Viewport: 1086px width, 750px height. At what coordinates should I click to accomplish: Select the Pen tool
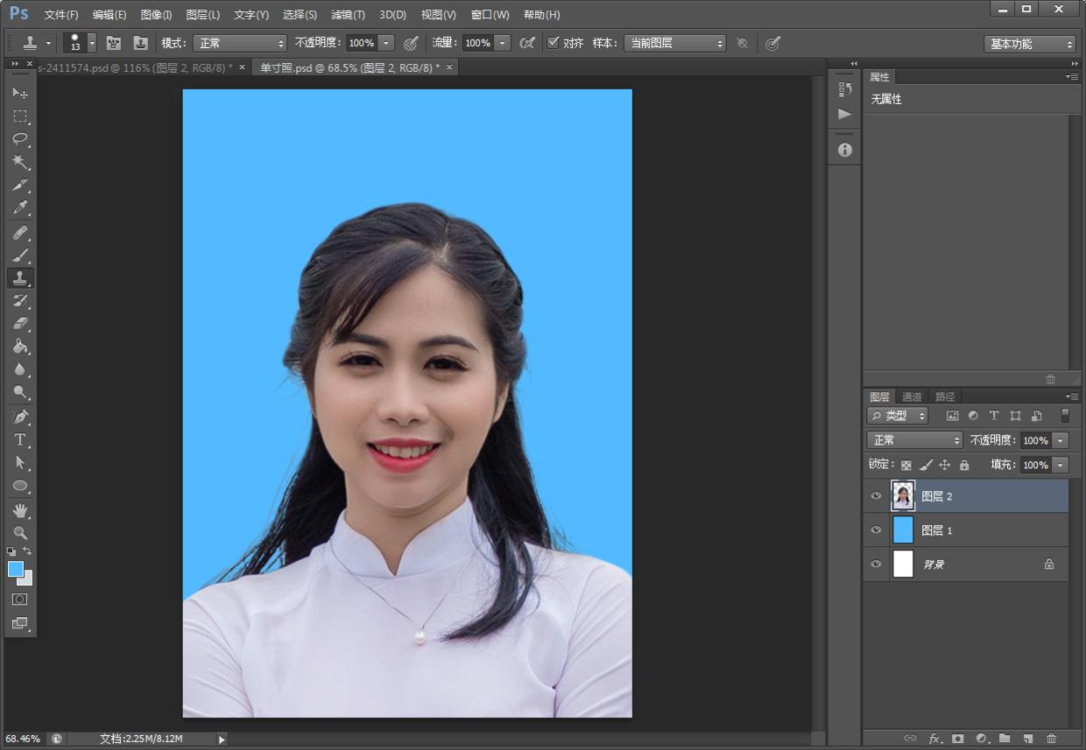(20, 417)
